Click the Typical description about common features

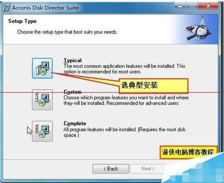(125, 69)
